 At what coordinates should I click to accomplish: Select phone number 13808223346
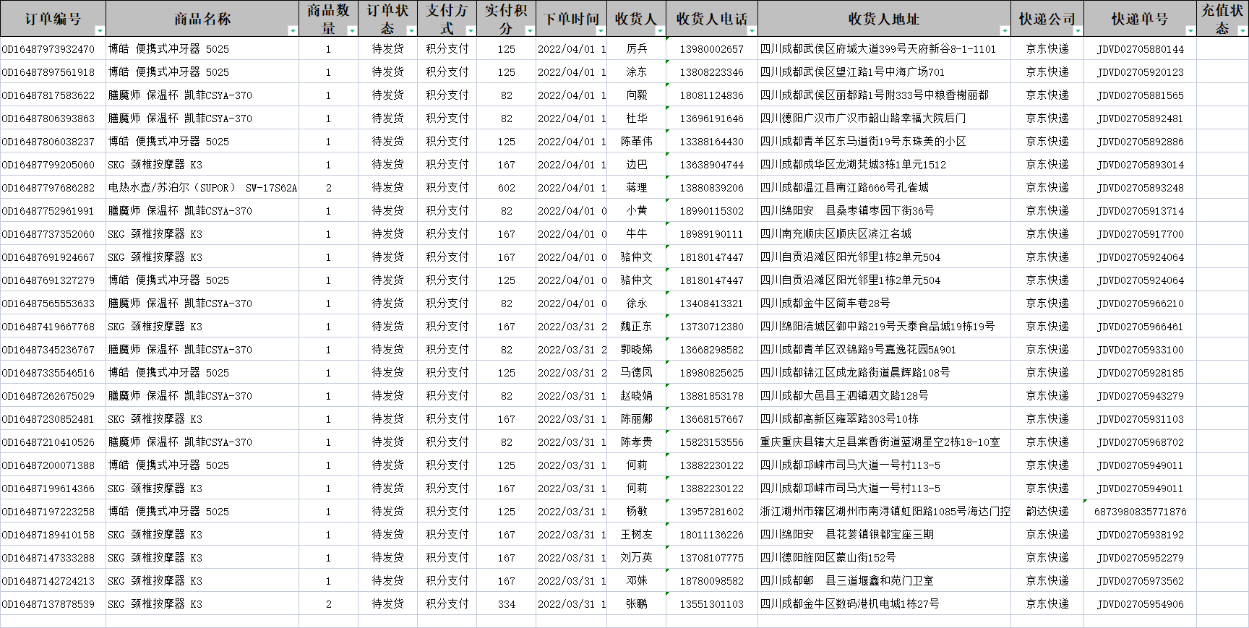click(711, 72)
